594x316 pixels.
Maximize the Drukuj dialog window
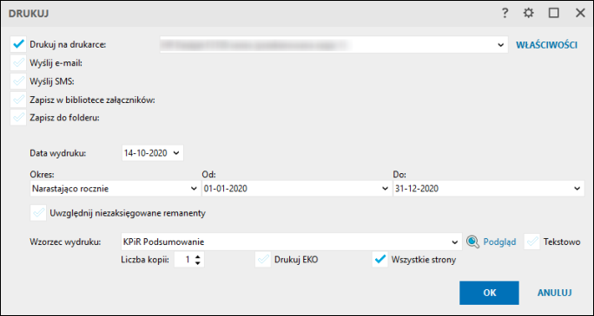tap(553, 14)
